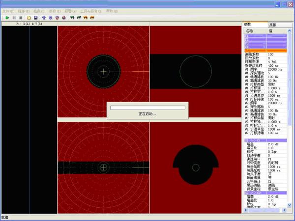Select the F2 row in the parameter list
Screen dimensions: 295x221
[x=265, y=39]
